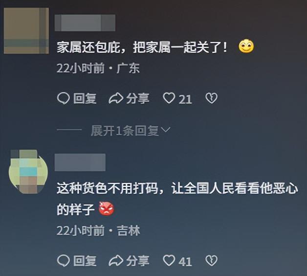
Task: Dislike the Guangdong comment via broken heart
Action: tap(212, 98)
